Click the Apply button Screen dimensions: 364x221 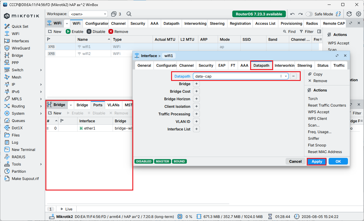[317, 162]
